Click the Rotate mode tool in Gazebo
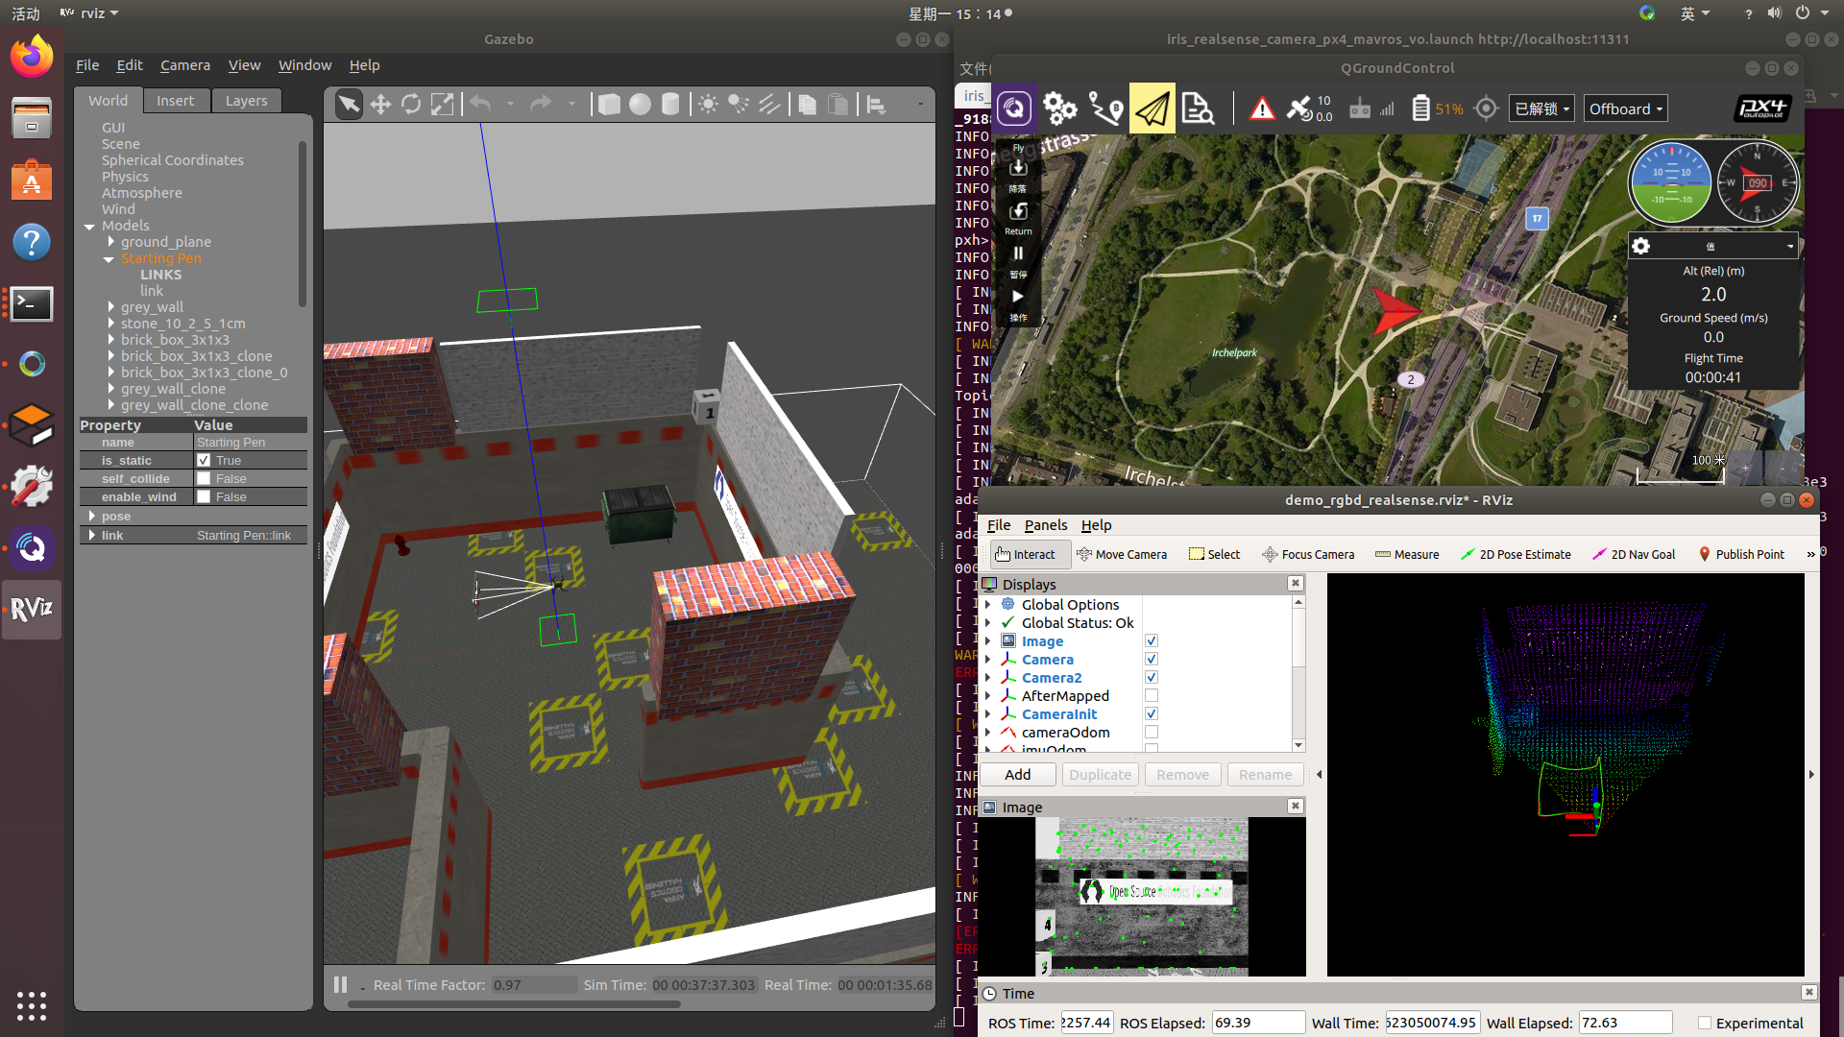 [x=411, y=105]
